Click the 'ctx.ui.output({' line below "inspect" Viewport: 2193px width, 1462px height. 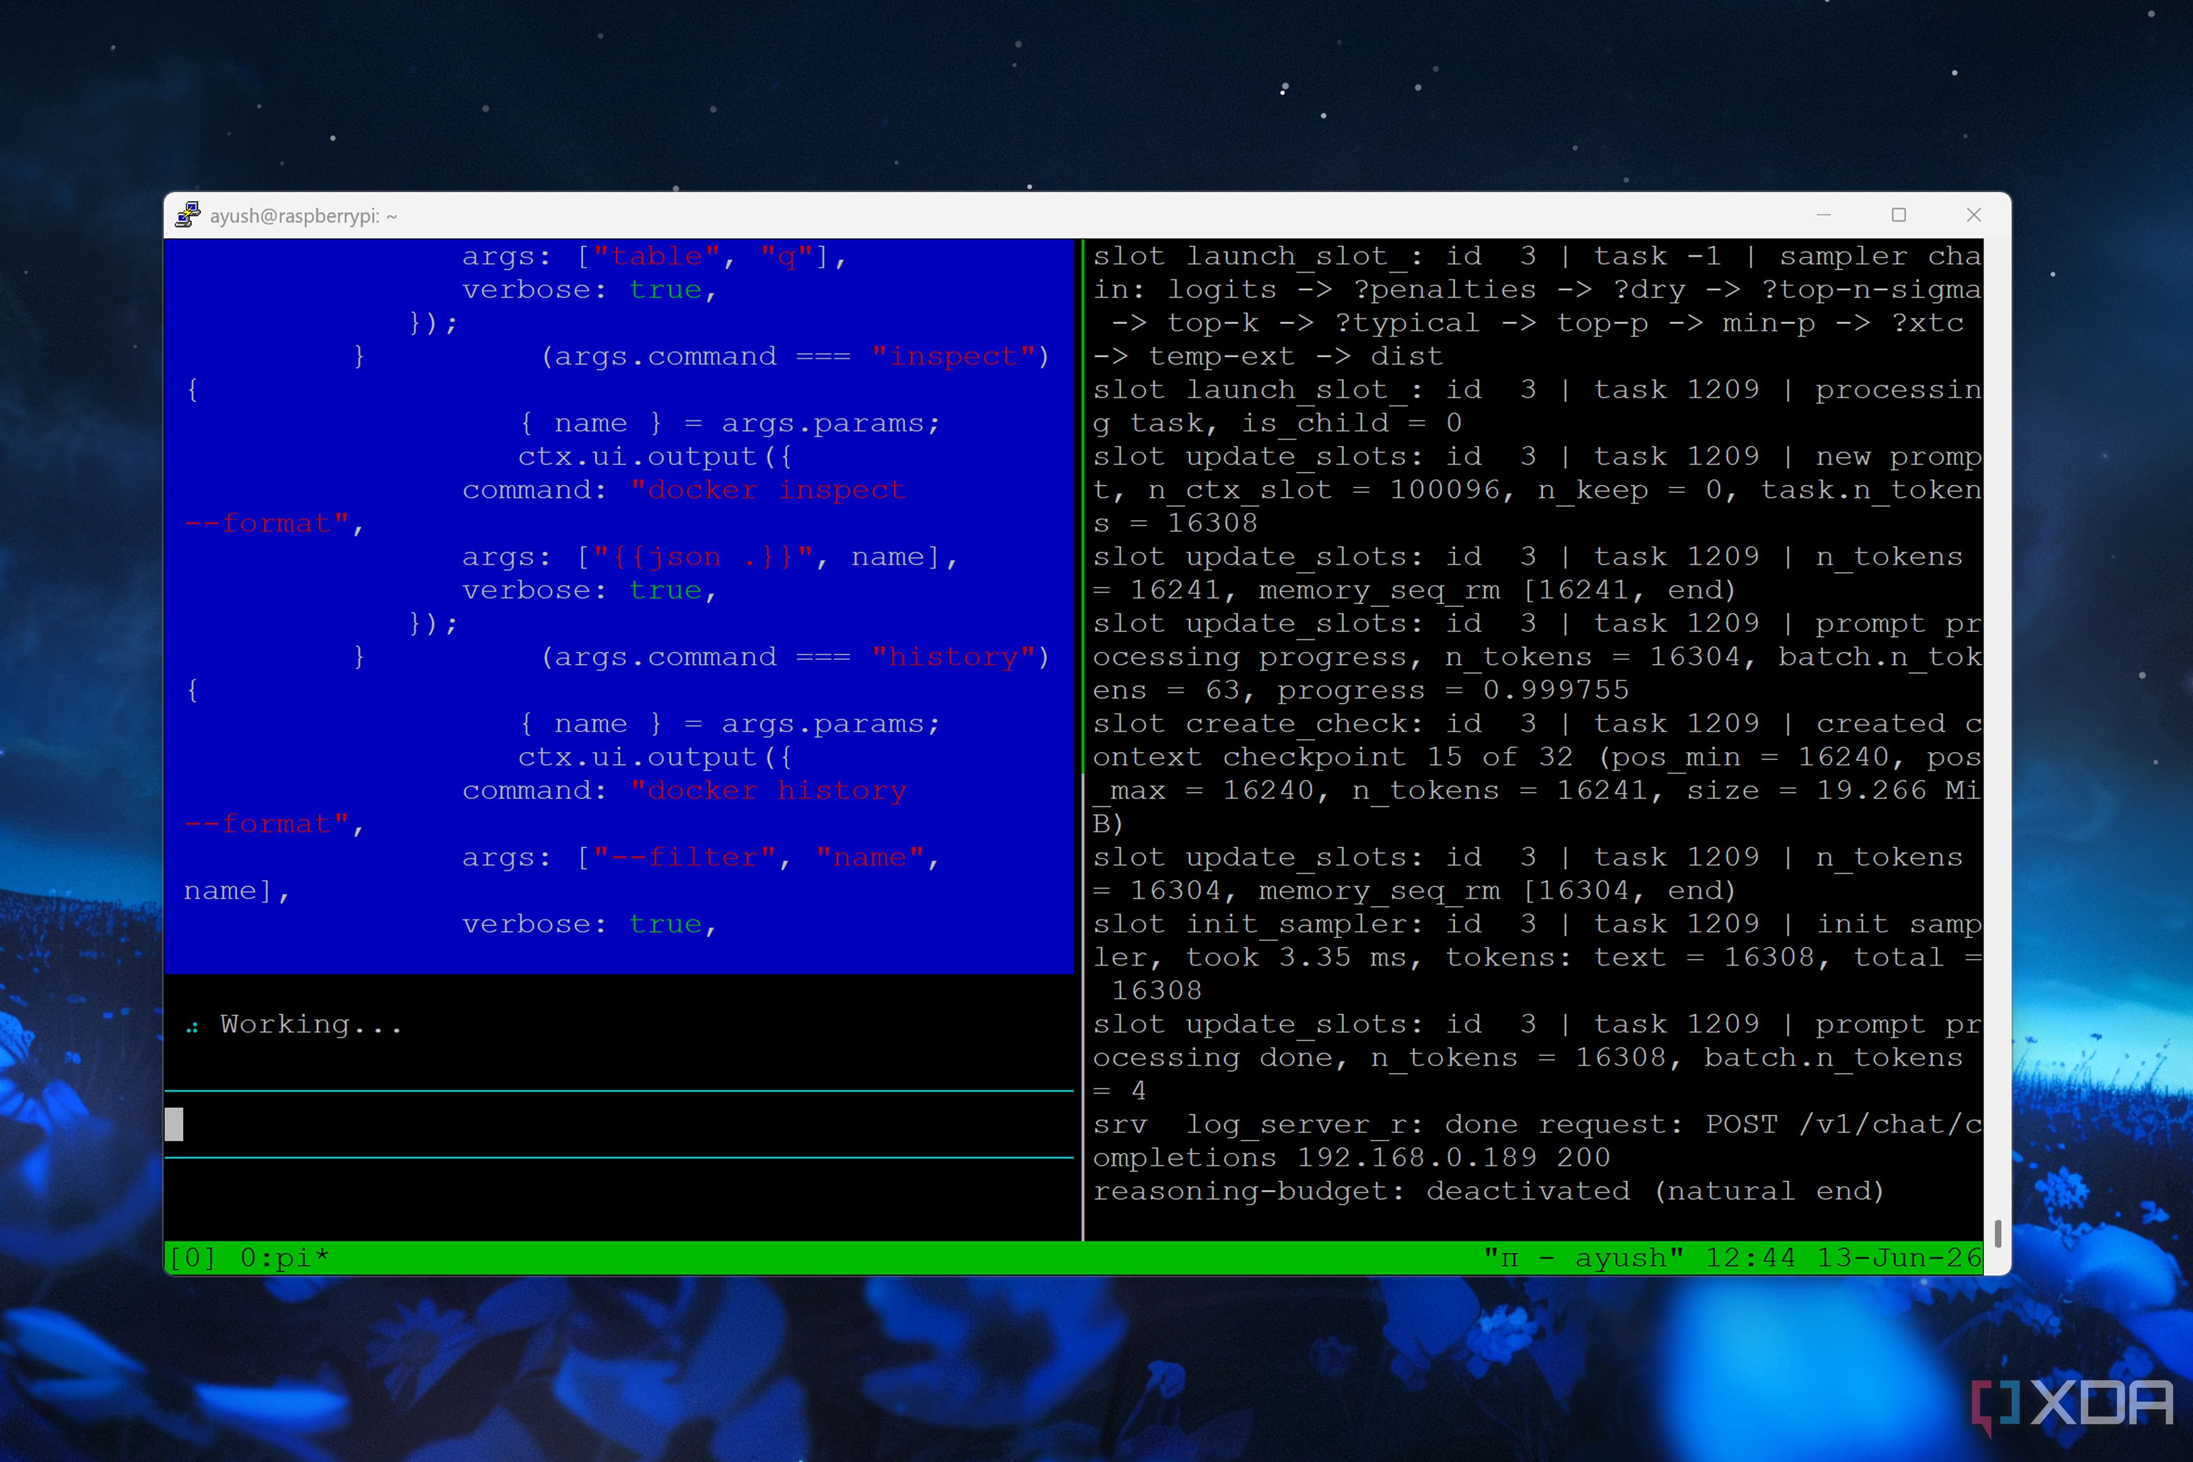[x=654, y=457]
